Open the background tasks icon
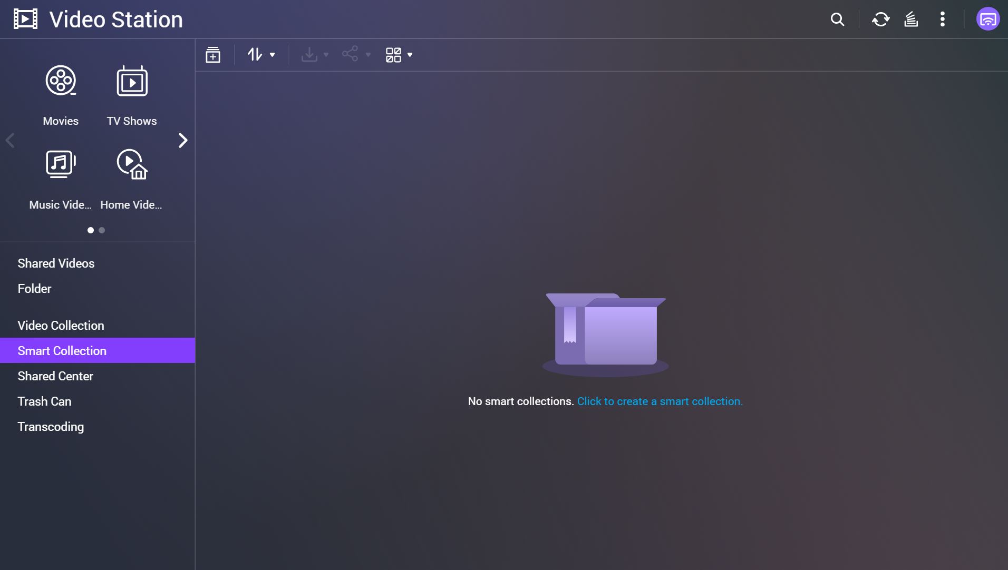Screen dimensions: 1008x570 [x=911, y=19]
